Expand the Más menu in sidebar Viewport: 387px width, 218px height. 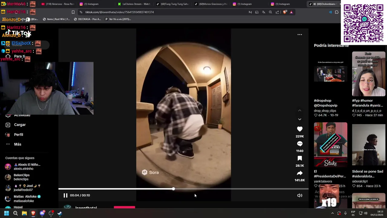(18, 144)
